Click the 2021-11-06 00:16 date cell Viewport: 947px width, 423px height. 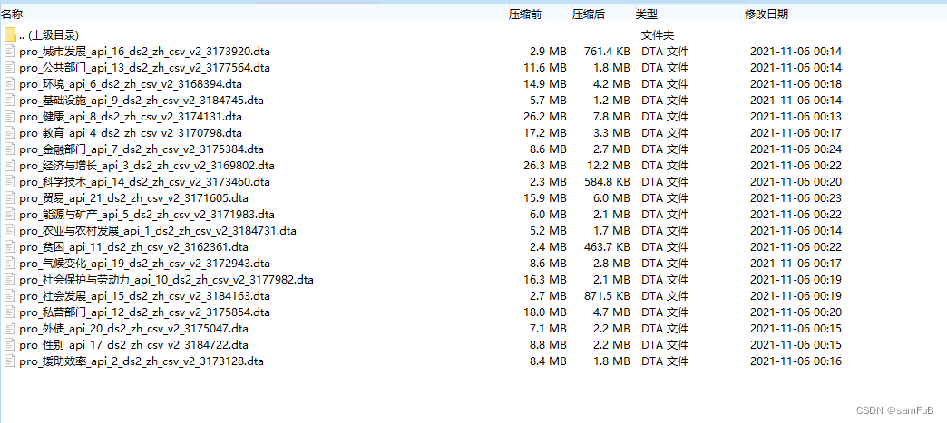(x=796, y=361)
